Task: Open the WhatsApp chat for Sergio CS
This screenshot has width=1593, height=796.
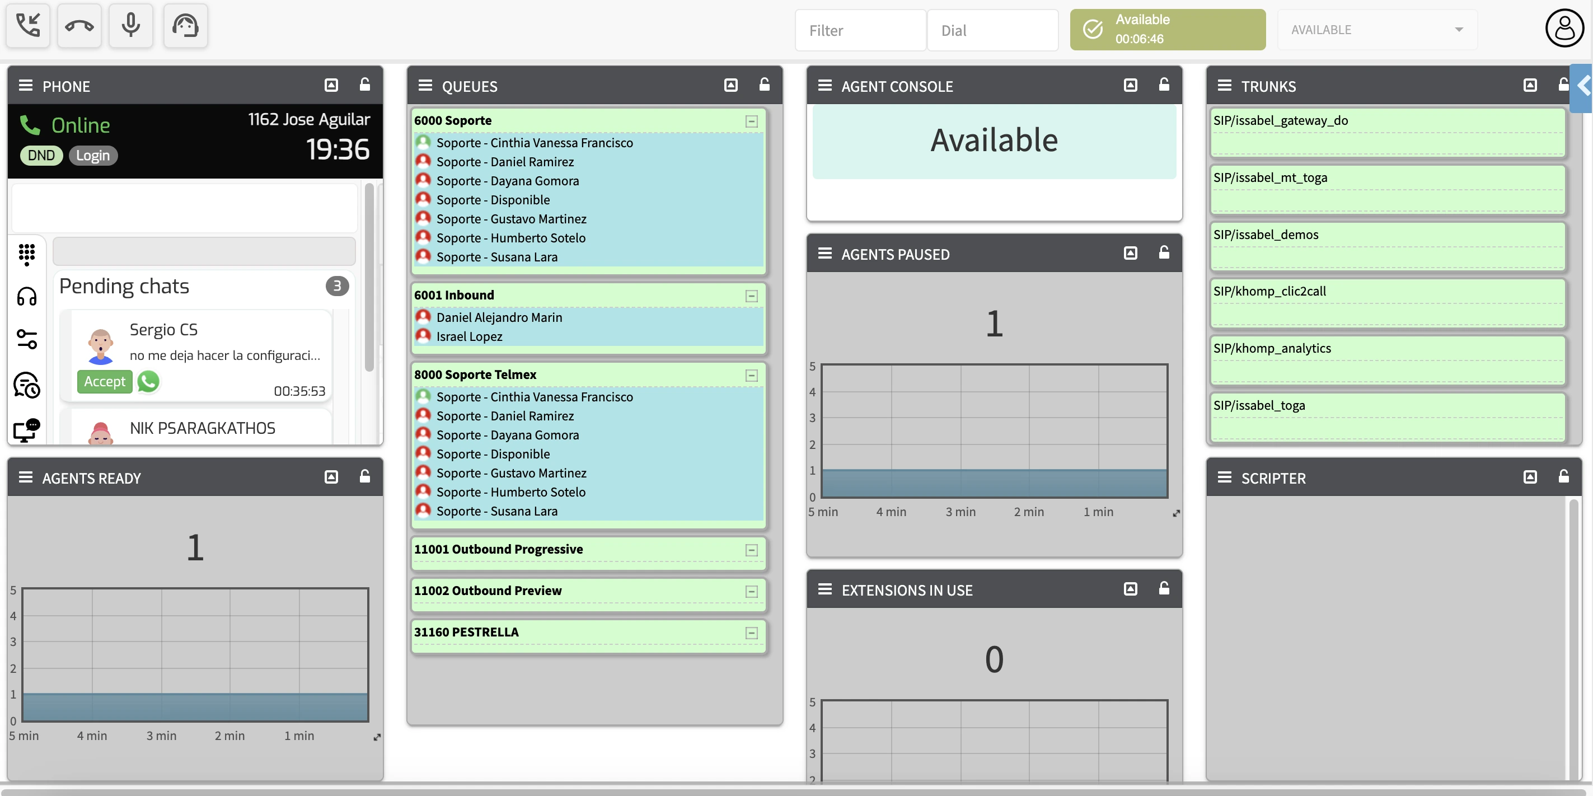Action: pos(148,382)
